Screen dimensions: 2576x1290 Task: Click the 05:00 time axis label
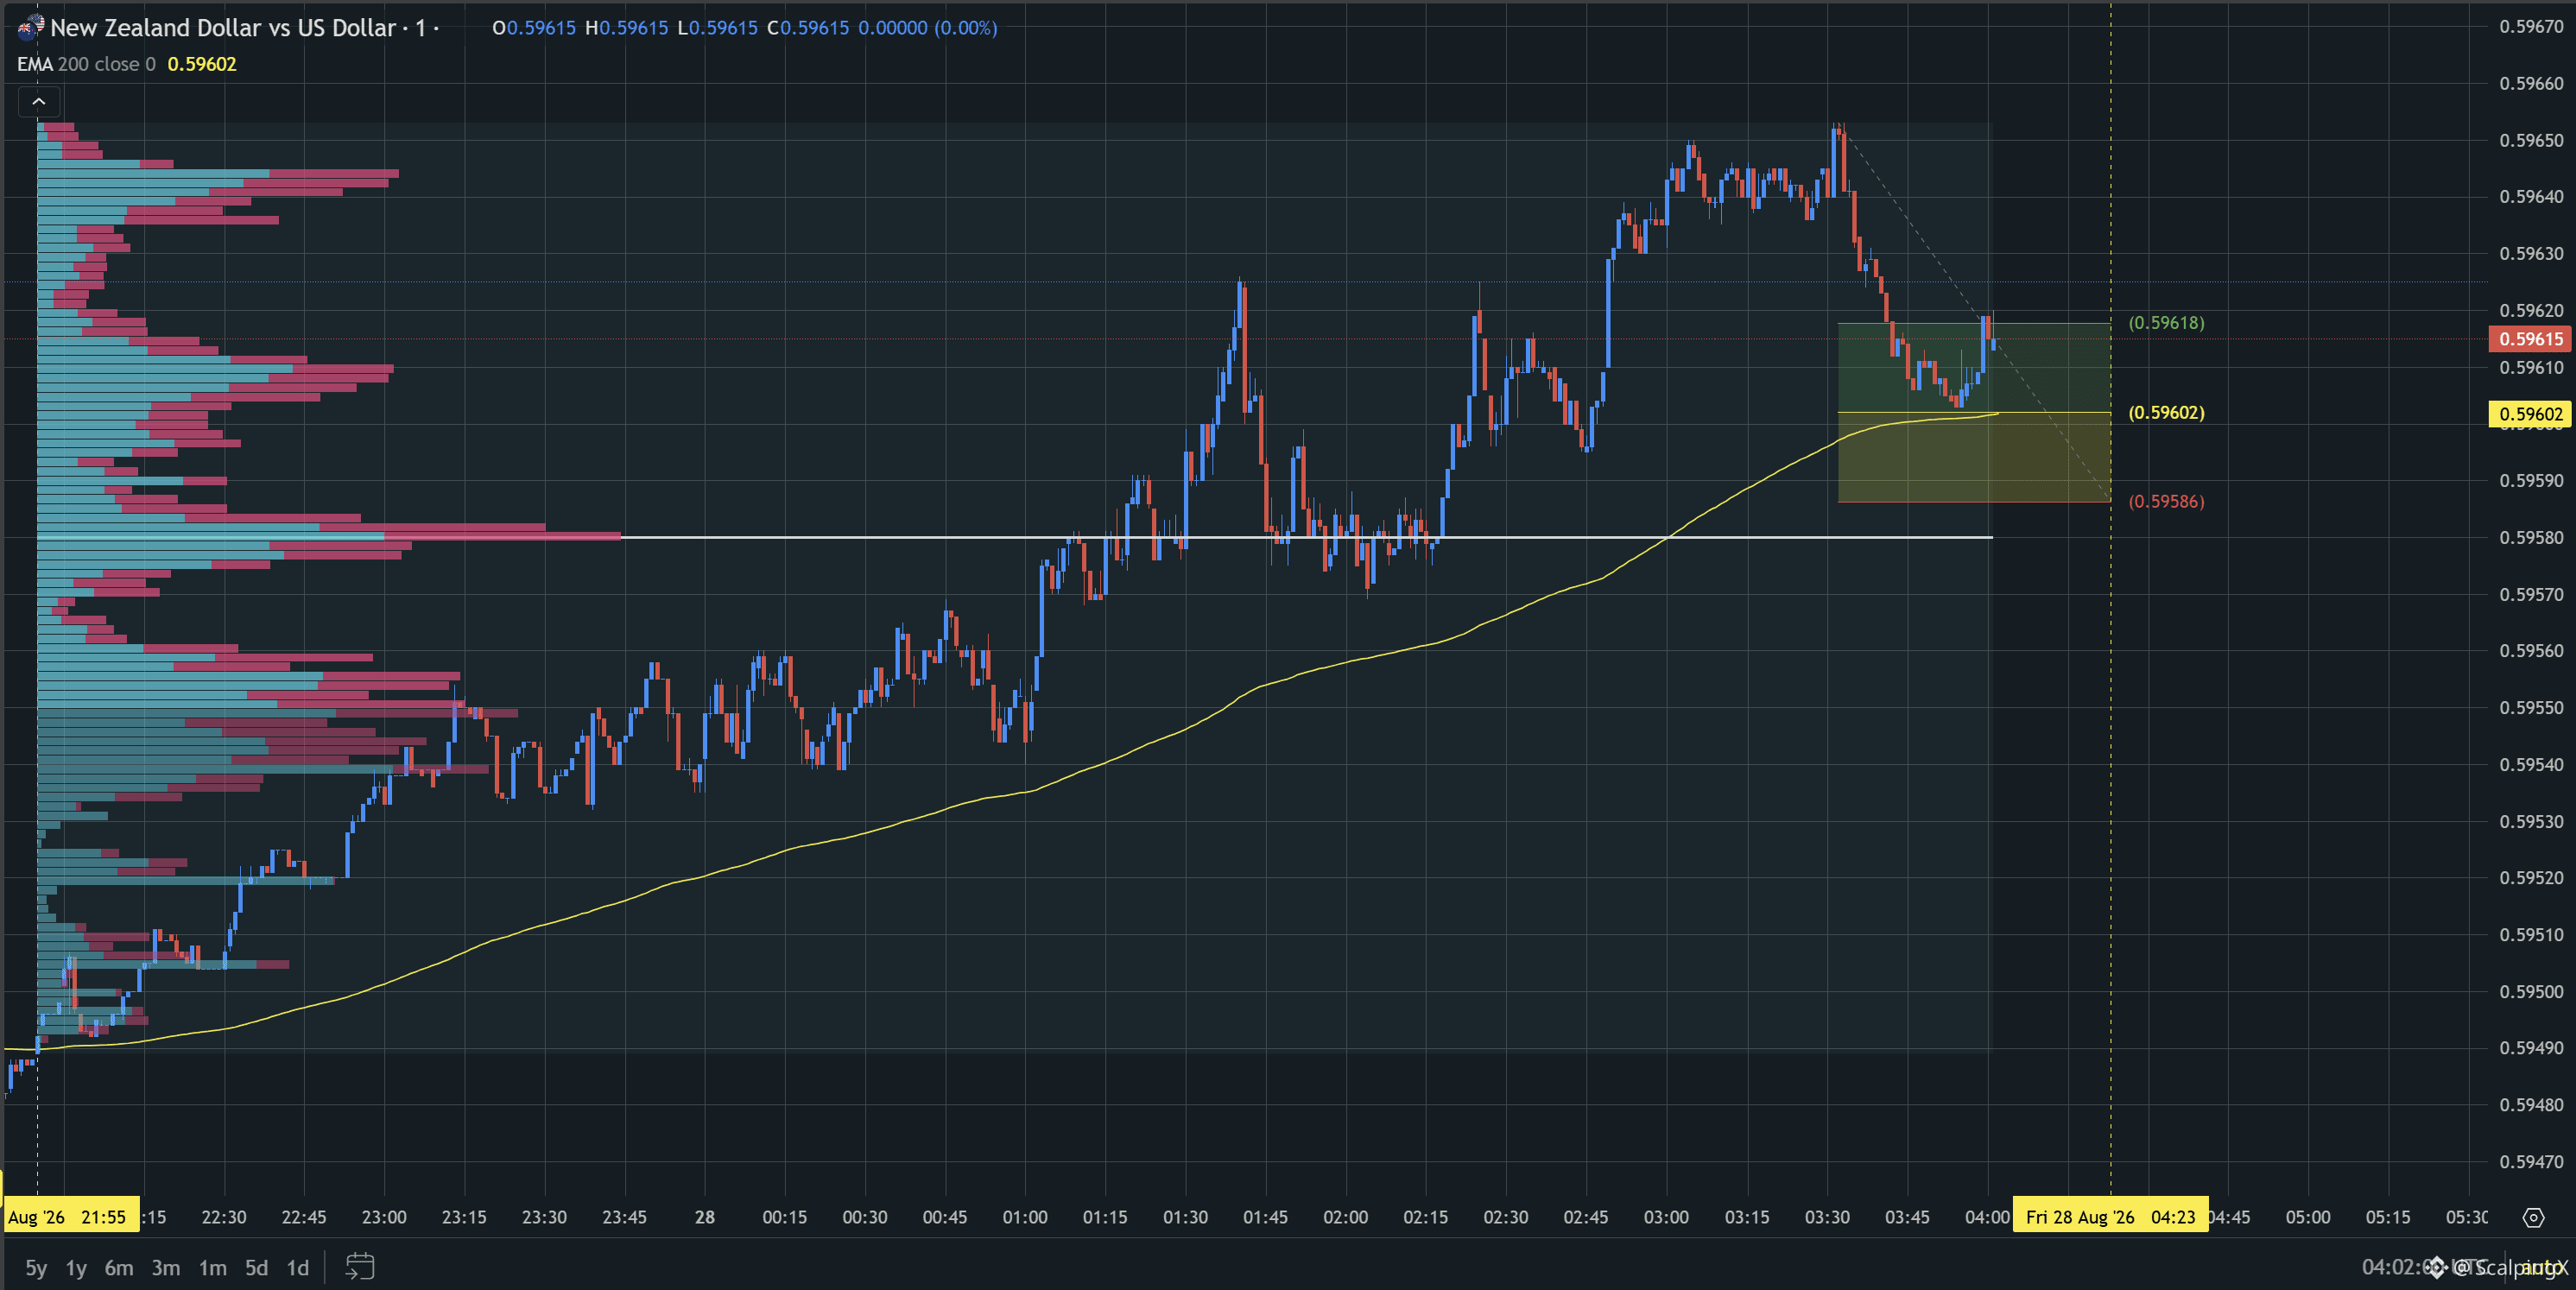[2308, 1217]
